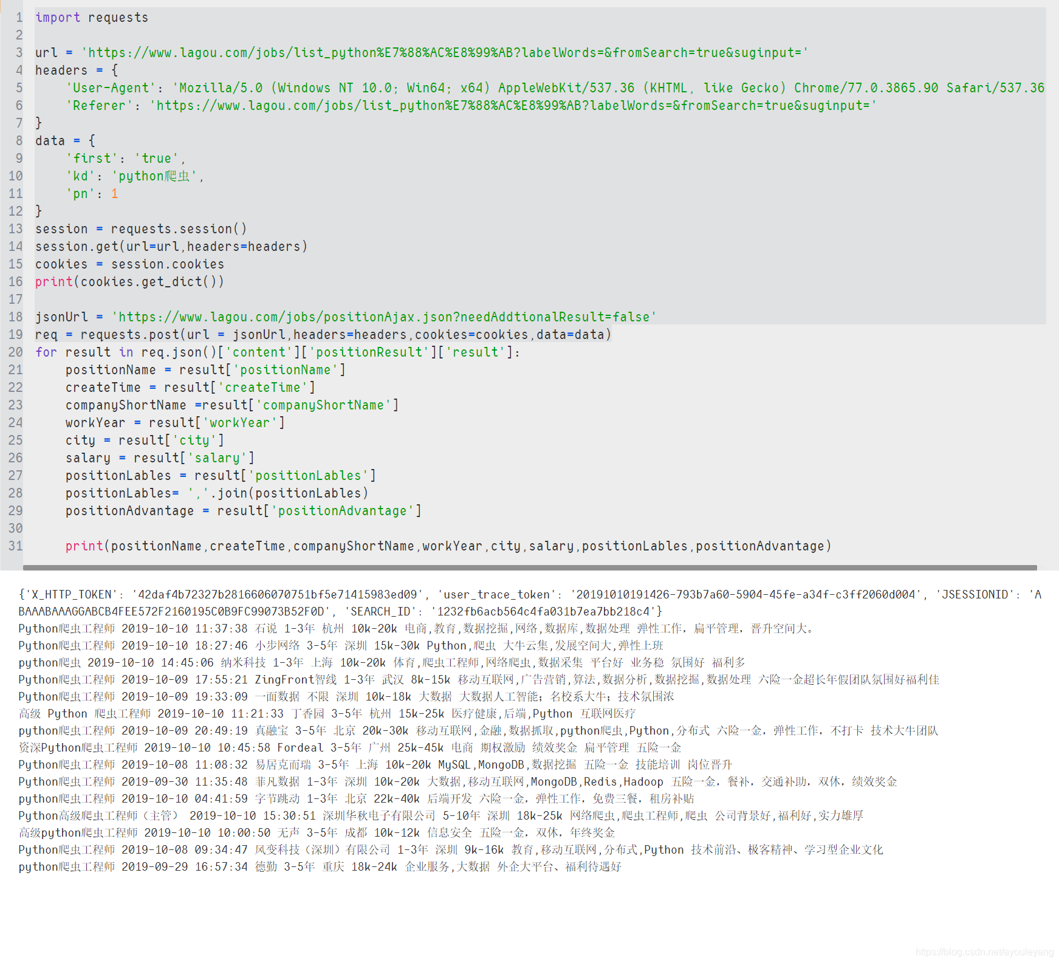
Task: Click the Fordeal output row
Action: pyautogui.click(x=350, y=748)
